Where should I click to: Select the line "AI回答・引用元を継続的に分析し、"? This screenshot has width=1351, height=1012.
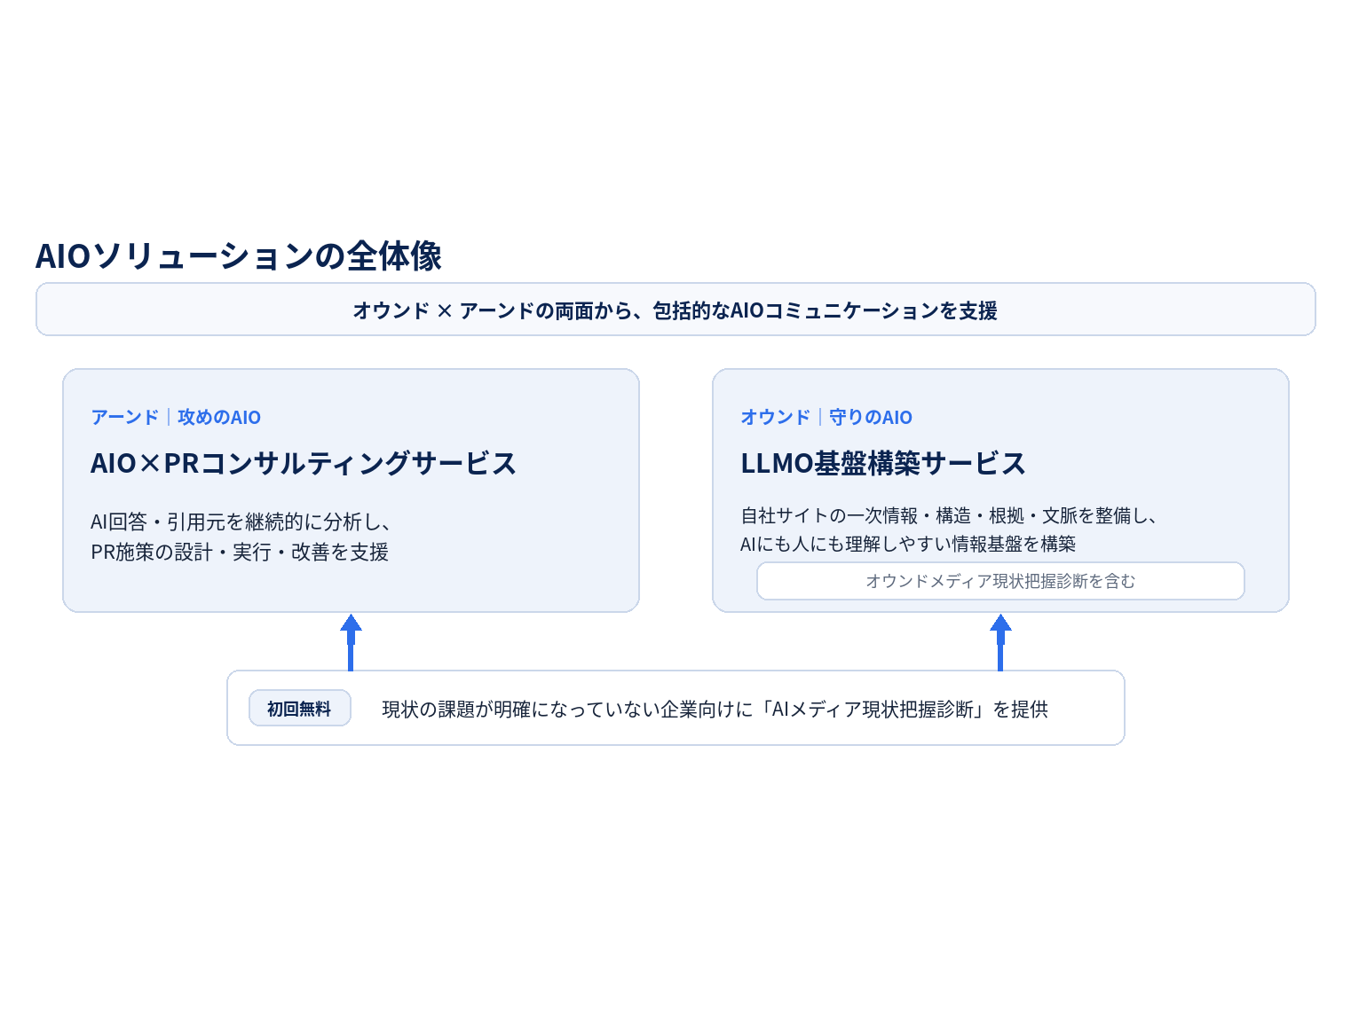(x=241, y=522)
